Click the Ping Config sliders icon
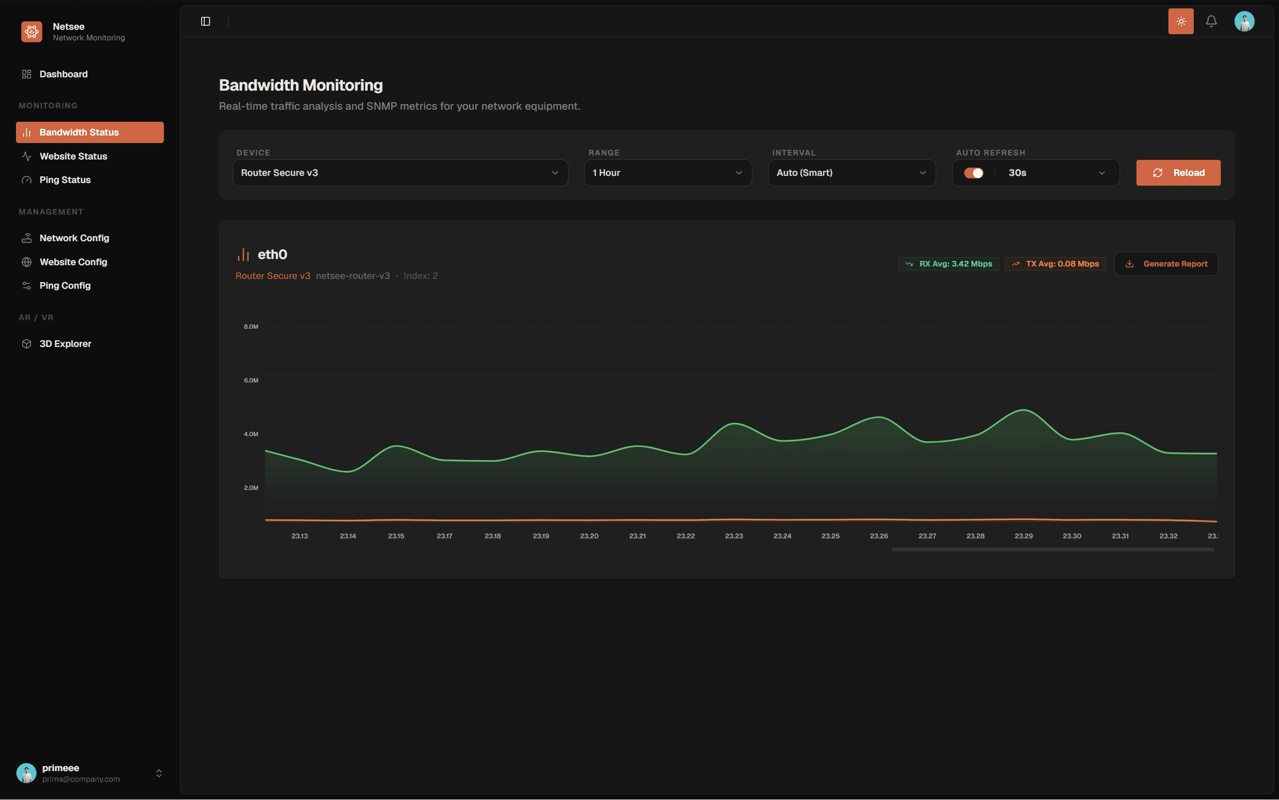The height and width of the screenshot is (800, 1279). [x=27, y=286]
